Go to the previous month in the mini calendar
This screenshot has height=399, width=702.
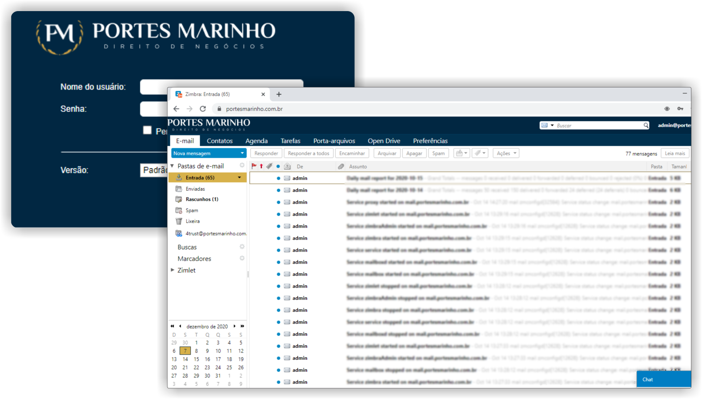tap(180, 326)
